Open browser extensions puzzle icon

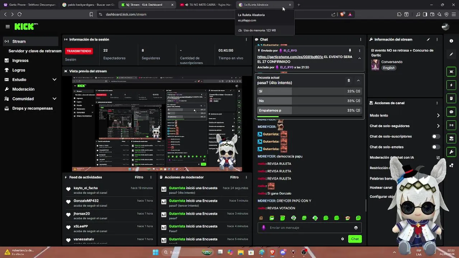(x=399, y=14)
